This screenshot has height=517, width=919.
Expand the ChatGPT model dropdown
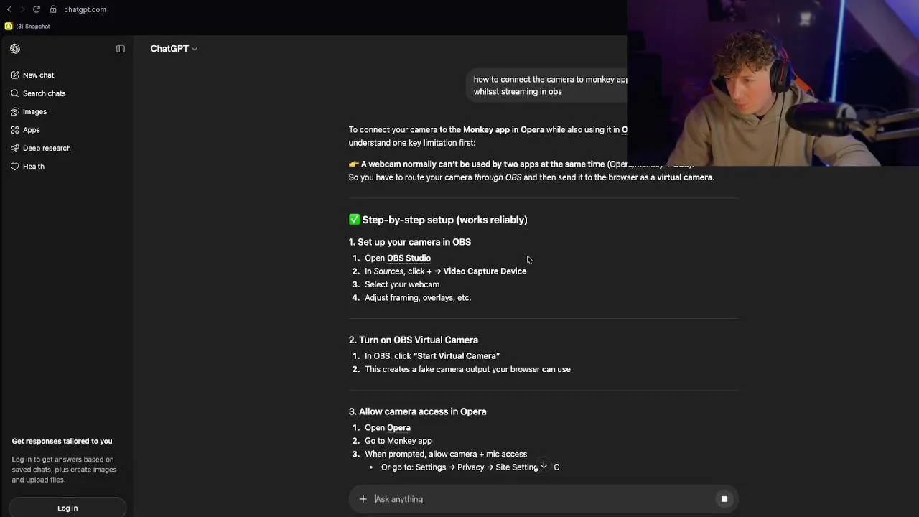[x=174, y=49]
